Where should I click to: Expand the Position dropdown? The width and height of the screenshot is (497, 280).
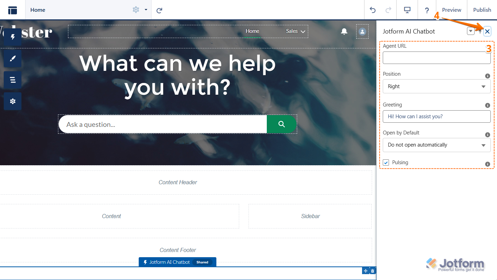click(437, 86)
